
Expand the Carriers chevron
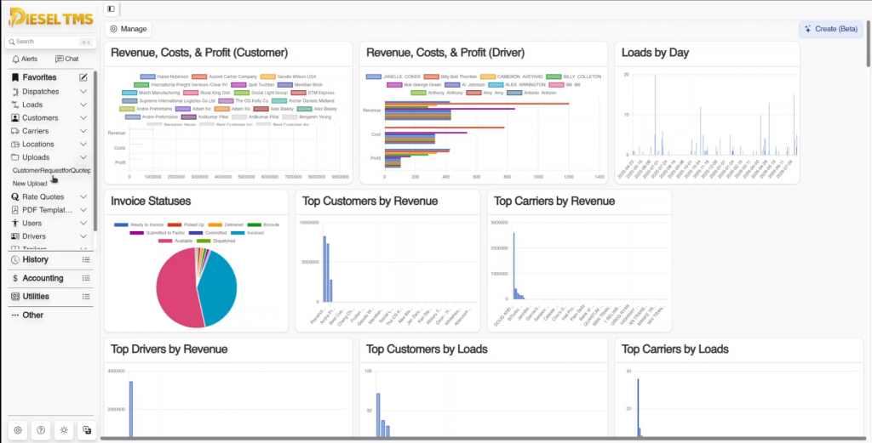click(x=83, y=131)
